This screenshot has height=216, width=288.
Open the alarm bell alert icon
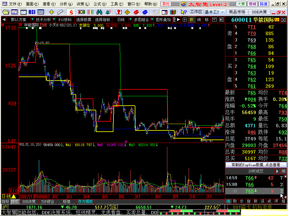click(x=108, y=12)
